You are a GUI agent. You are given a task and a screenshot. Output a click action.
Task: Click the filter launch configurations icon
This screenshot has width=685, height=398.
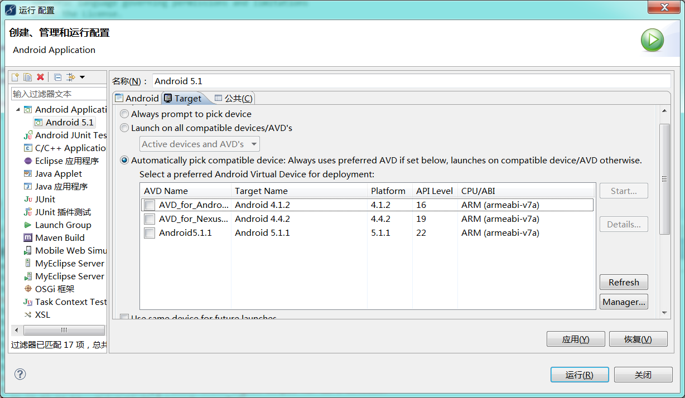71,77
